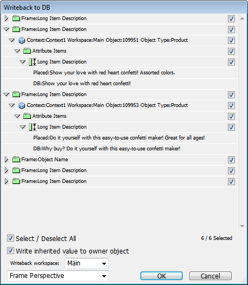Viewport: 248px width, 285px height.
Task: Click the text-height icon under Object:109953
Action: pyautogui.click(x=33, y=127)
